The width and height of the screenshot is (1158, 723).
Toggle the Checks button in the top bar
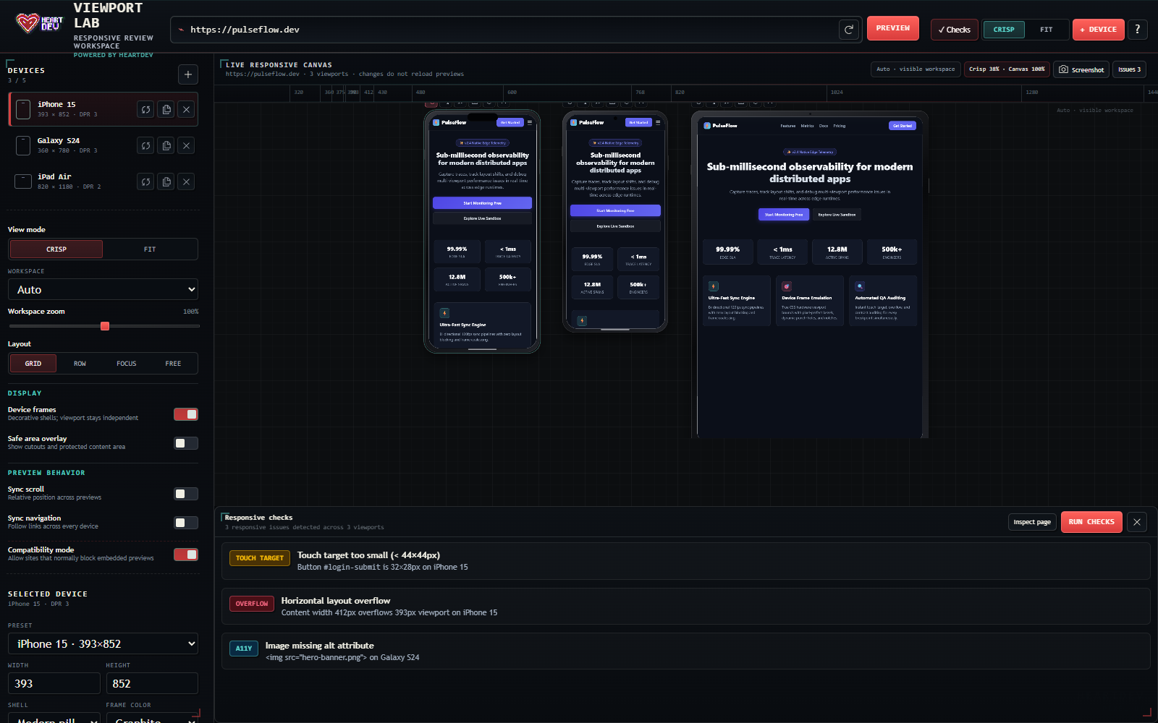click(955, 30)
